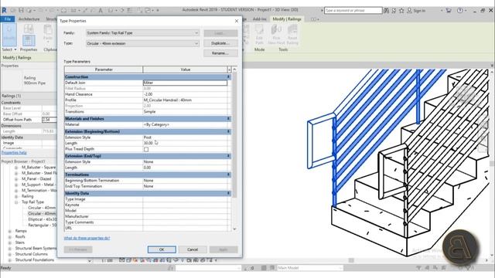
Task: Open the Family dropdown in Type Properties
Action: (x=142, y=32)
